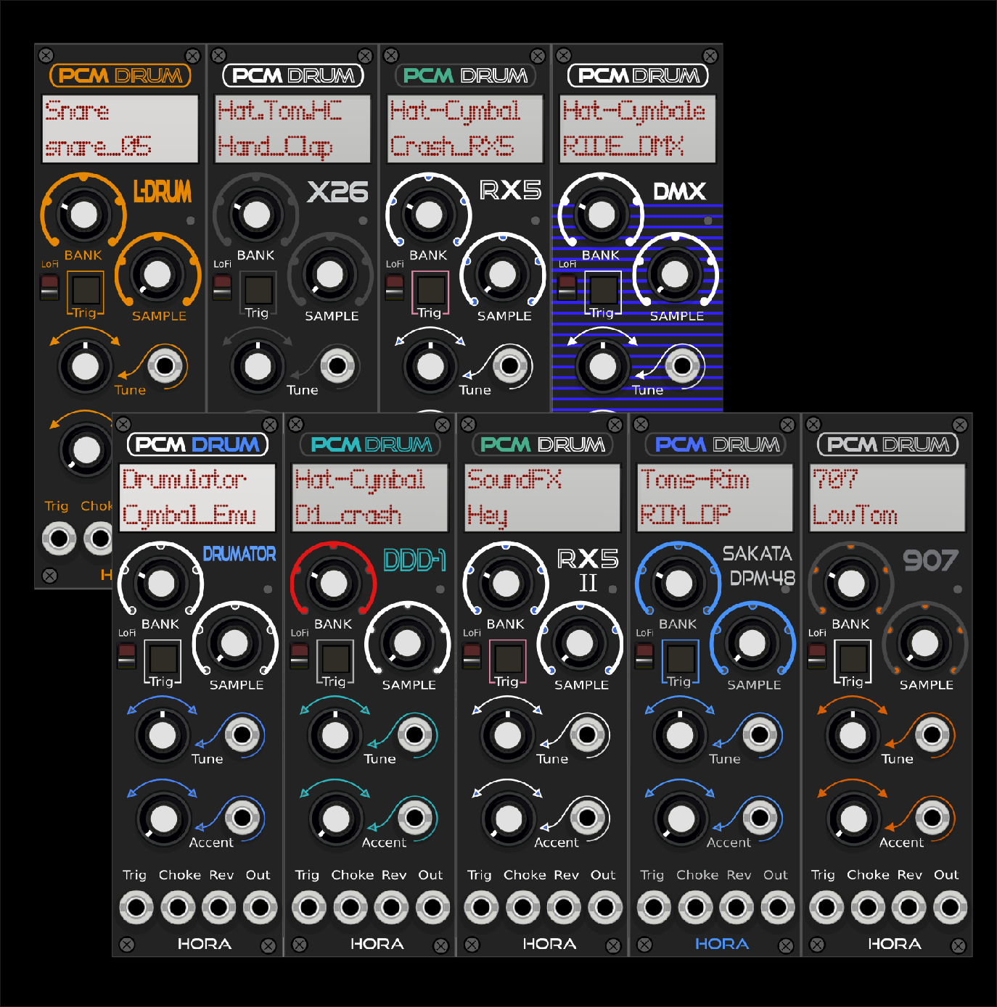The height and width of the screenshot is (1007, 997).
Task: Click the SAMPLE knob on the 907 module
Action: (925, 642)
